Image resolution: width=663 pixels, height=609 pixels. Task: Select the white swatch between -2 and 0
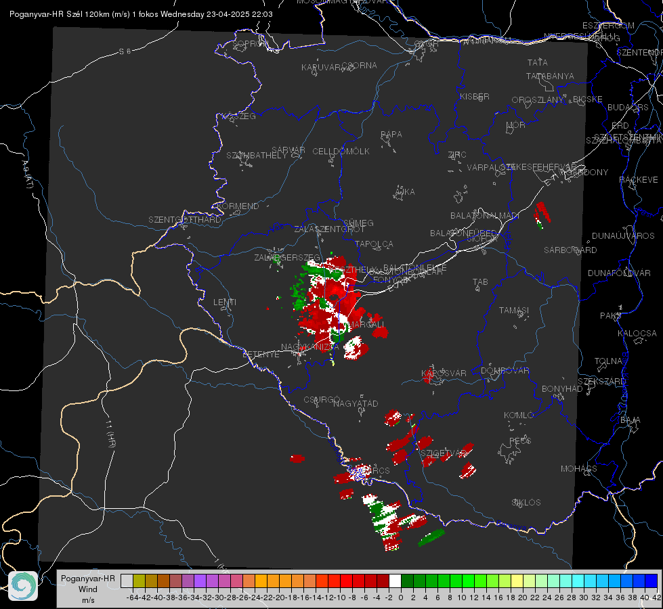395,581
